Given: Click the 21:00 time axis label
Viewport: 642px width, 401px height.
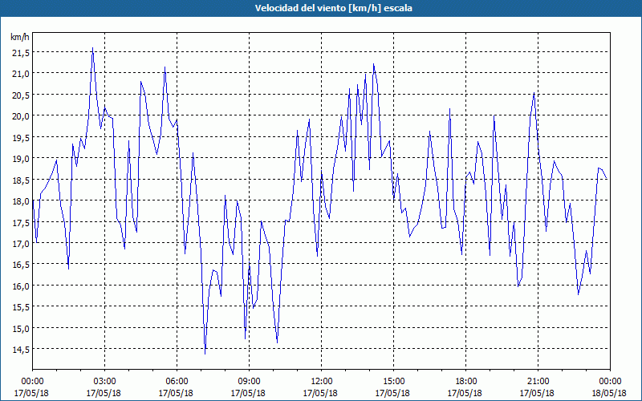Looking at the screenshot, I should (x=538, y=382).
